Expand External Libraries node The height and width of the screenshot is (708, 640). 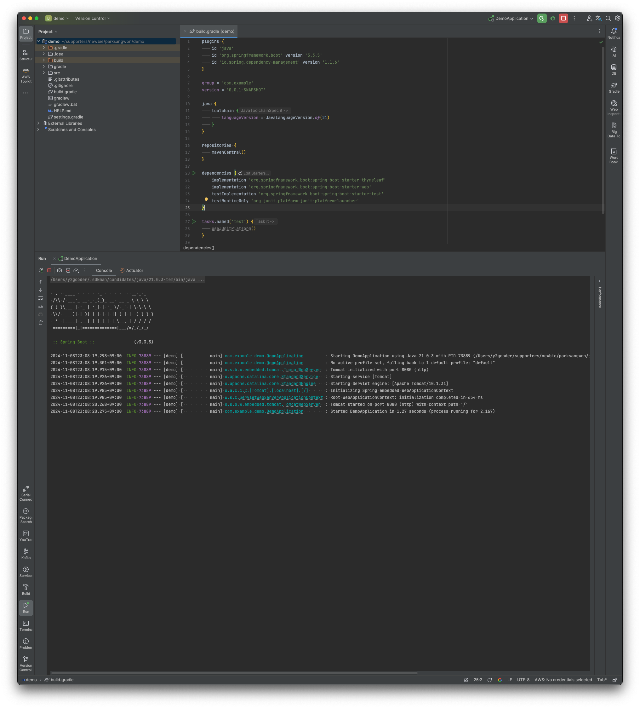click(38, 123)
